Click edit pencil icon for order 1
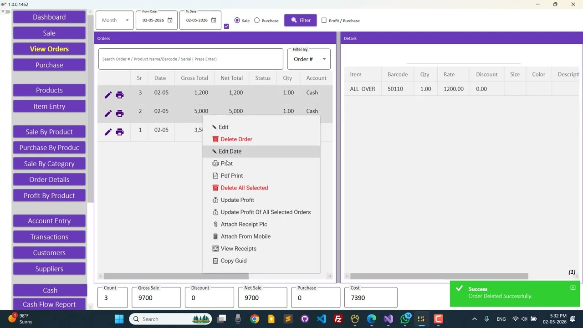 pos(108,132)
